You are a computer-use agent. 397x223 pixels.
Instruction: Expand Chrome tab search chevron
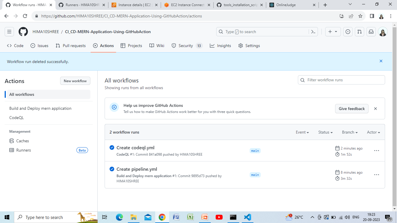coord(350,4)
